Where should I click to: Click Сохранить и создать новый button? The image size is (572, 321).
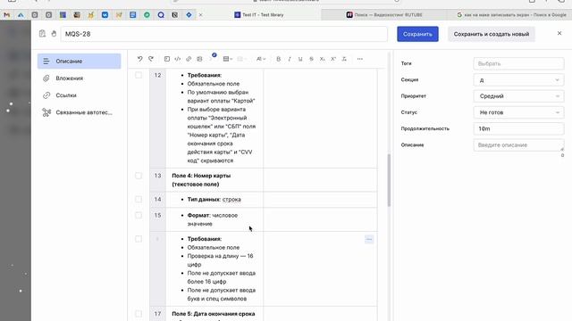[x=492, y=34]
